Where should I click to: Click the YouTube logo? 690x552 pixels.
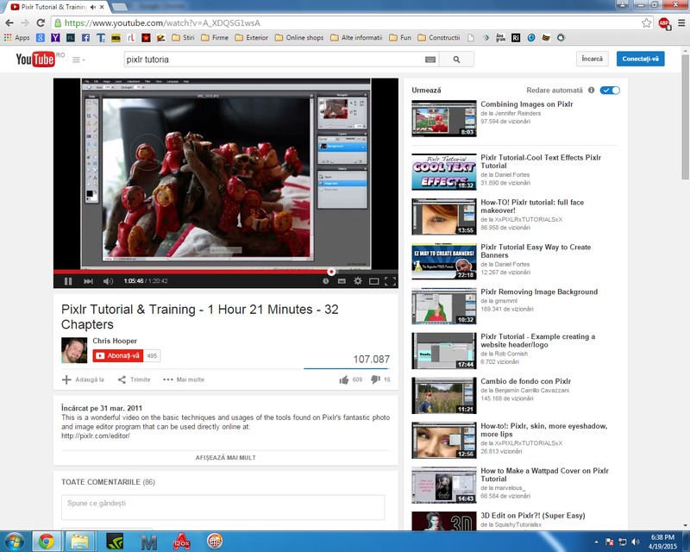click(x=35, y=59)
